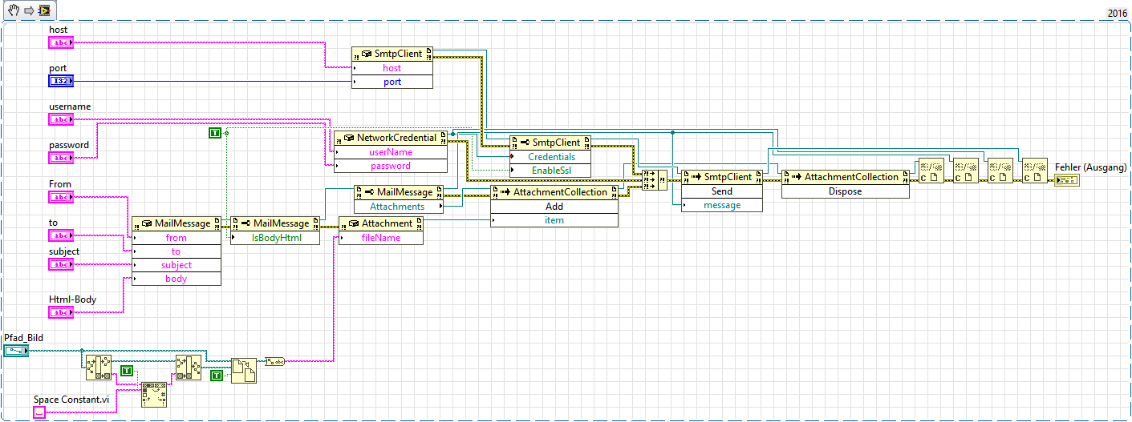This screenshot has width=1132, height=422.
Task: Select the Html-Body string terminal
Action: (61, 312)
